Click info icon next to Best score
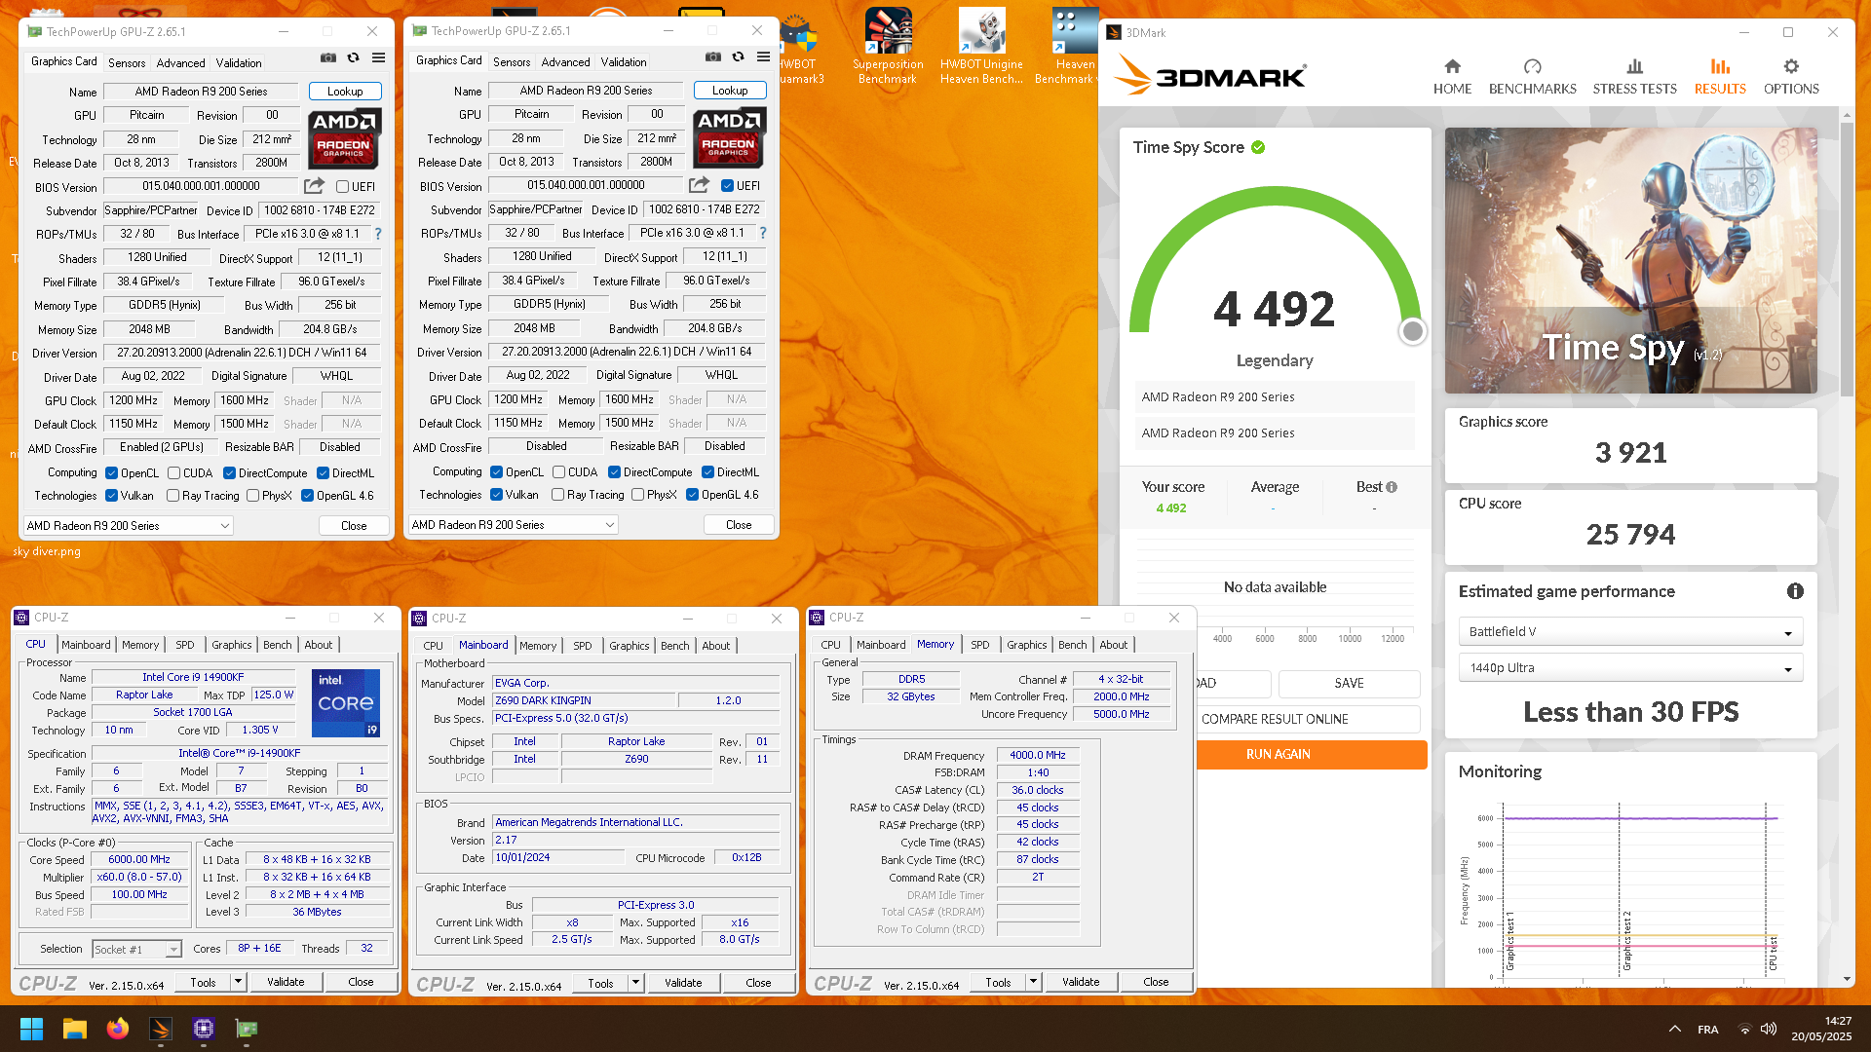1871x1052 pixels. (1392, 487)
